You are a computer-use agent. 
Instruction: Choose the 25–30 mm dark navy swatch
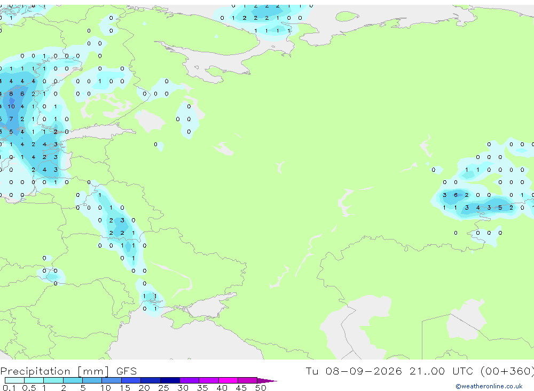pyautogui.click(x=170, y=380)
